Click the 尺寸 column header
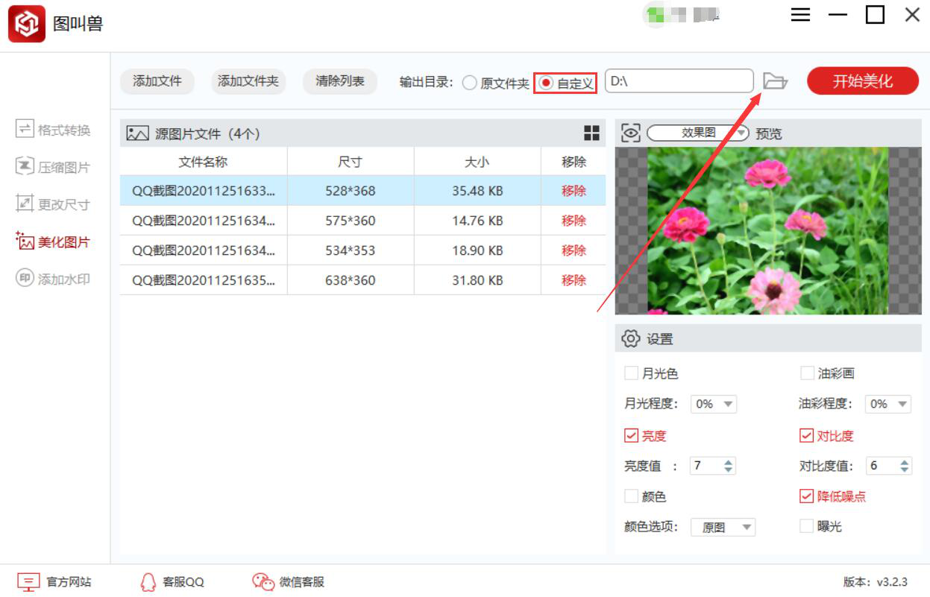 pos(351,162)
